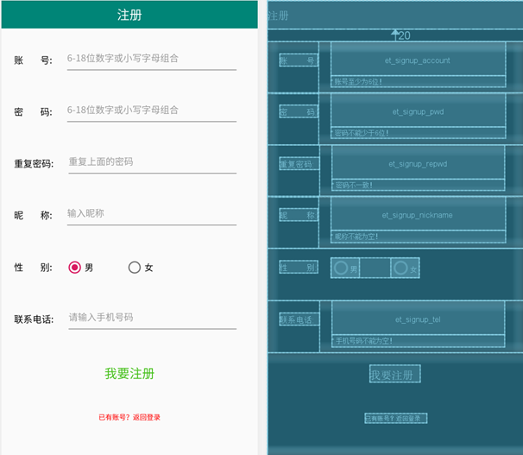523x455 pixels.
Task: Select the 账号至少为6位! hint in the blueprint
Action: 419,82
